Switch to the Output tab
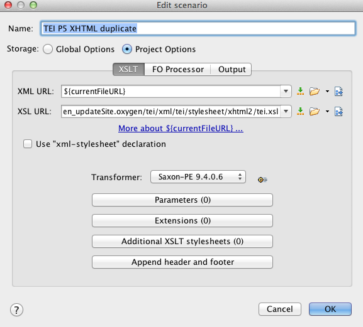This screenshot has width=363, height=327. coord(232,69)
